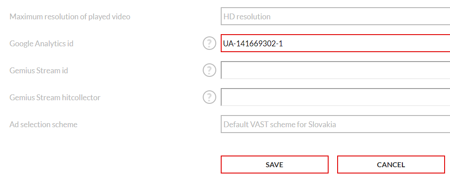Expand Maximum resolution of played video dropdown

coord(335,16)
